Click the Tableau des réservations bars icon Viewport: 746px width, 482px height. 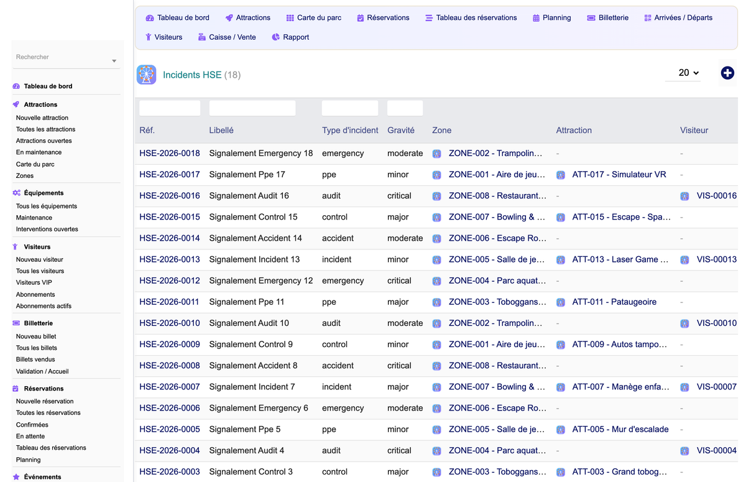429,18
